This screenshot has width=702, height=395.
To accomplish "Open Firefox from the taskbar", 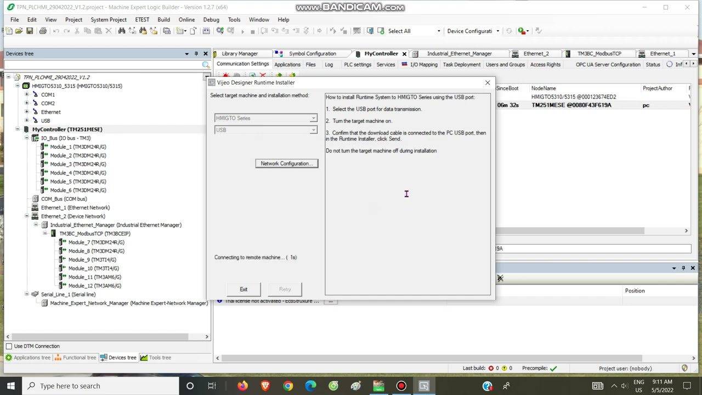I will pyautogui.click(x=242, y=386).
